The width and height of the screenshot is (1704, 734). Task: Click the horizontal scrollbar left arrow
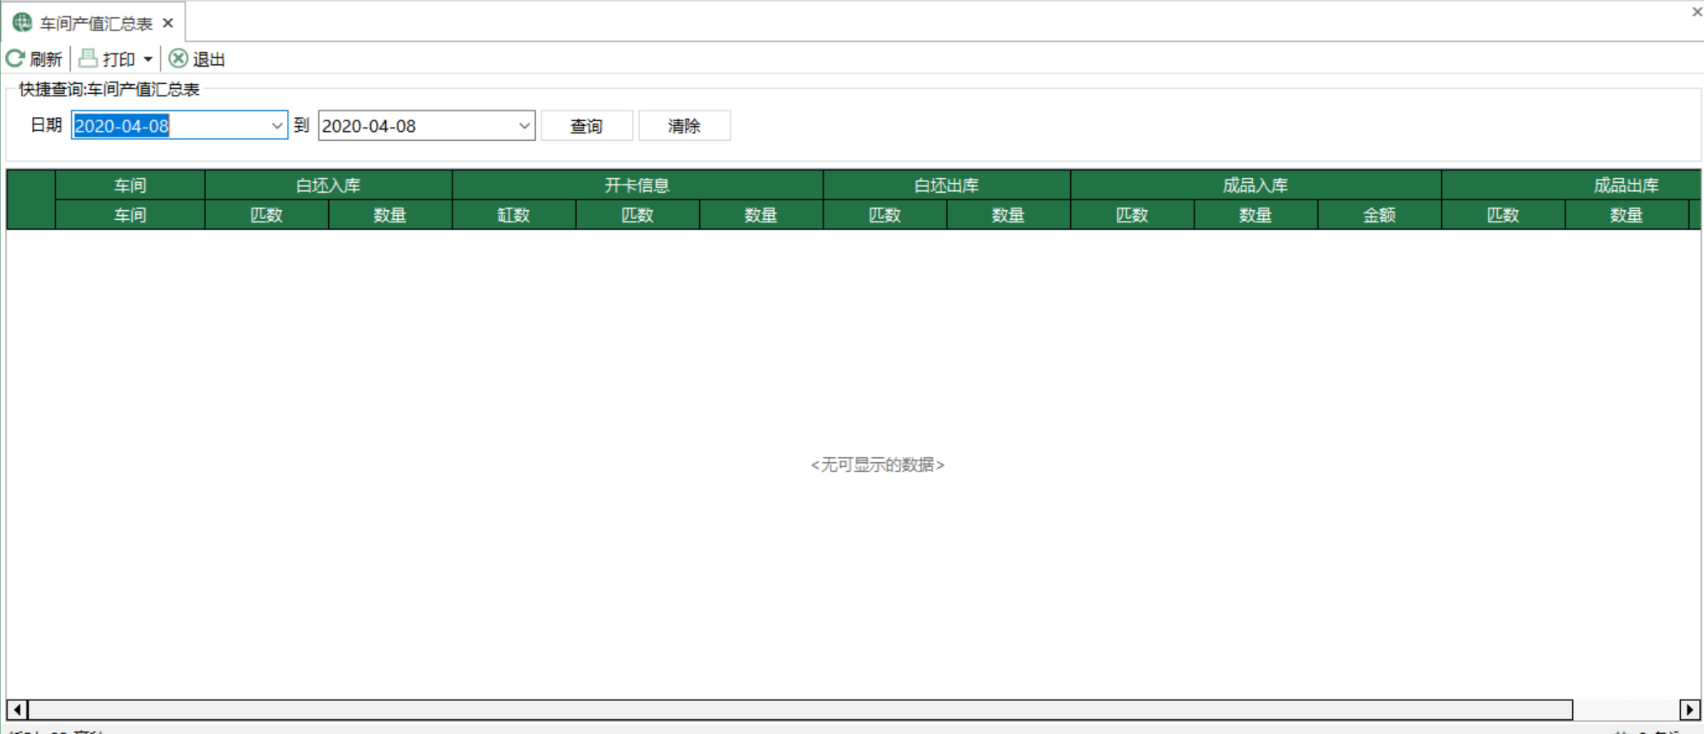coord(16,709)
